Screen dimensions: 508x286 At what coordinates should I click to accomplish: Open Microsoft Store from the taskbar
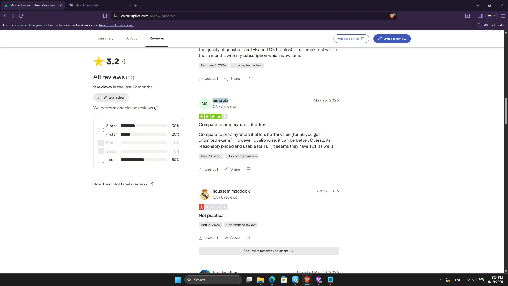[284, 280]
